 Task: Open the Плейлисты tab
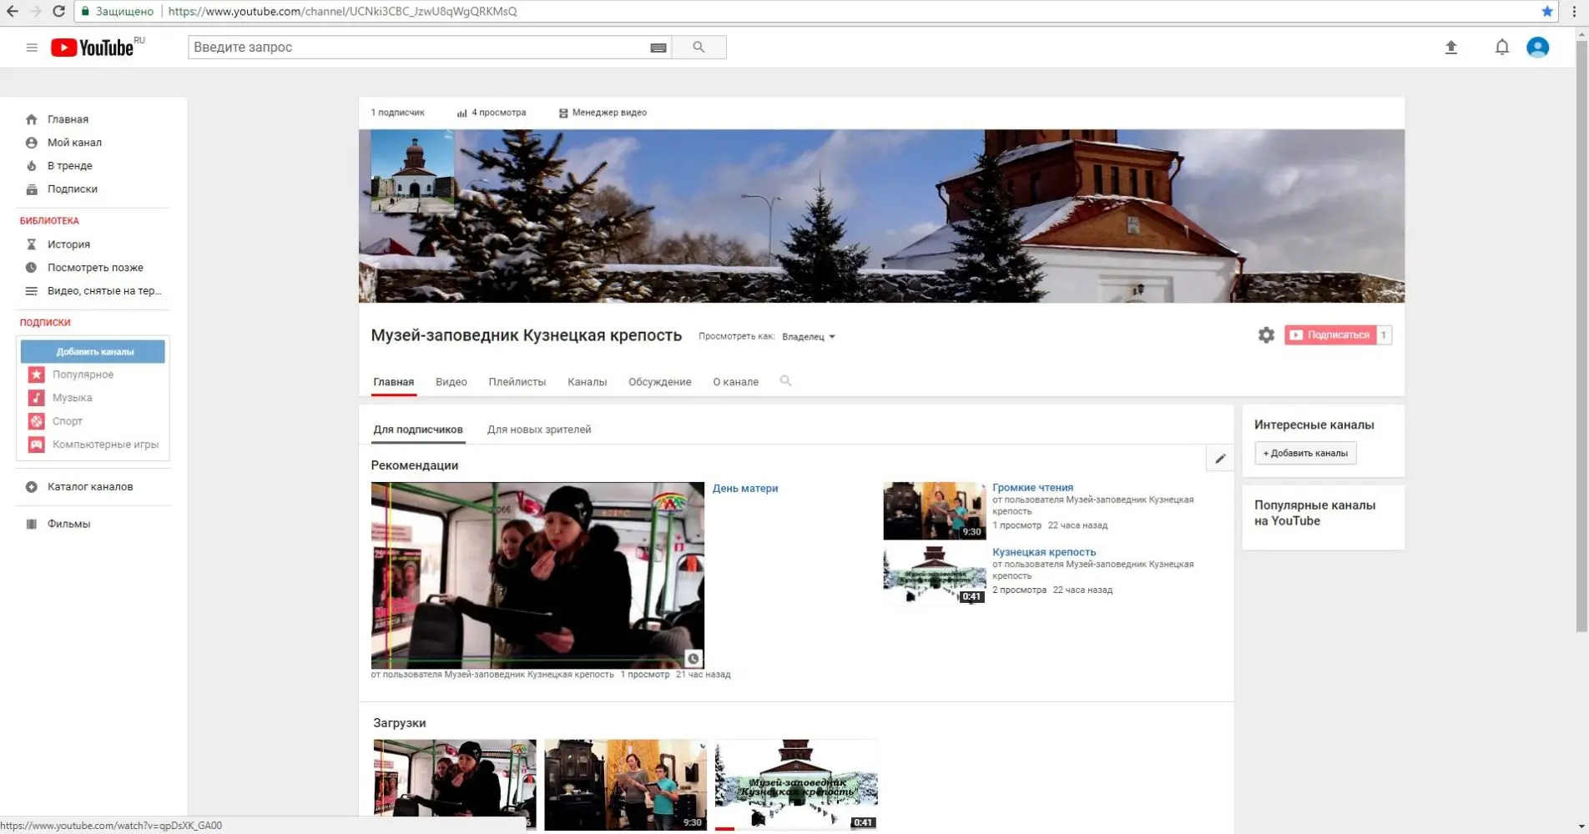517,382
